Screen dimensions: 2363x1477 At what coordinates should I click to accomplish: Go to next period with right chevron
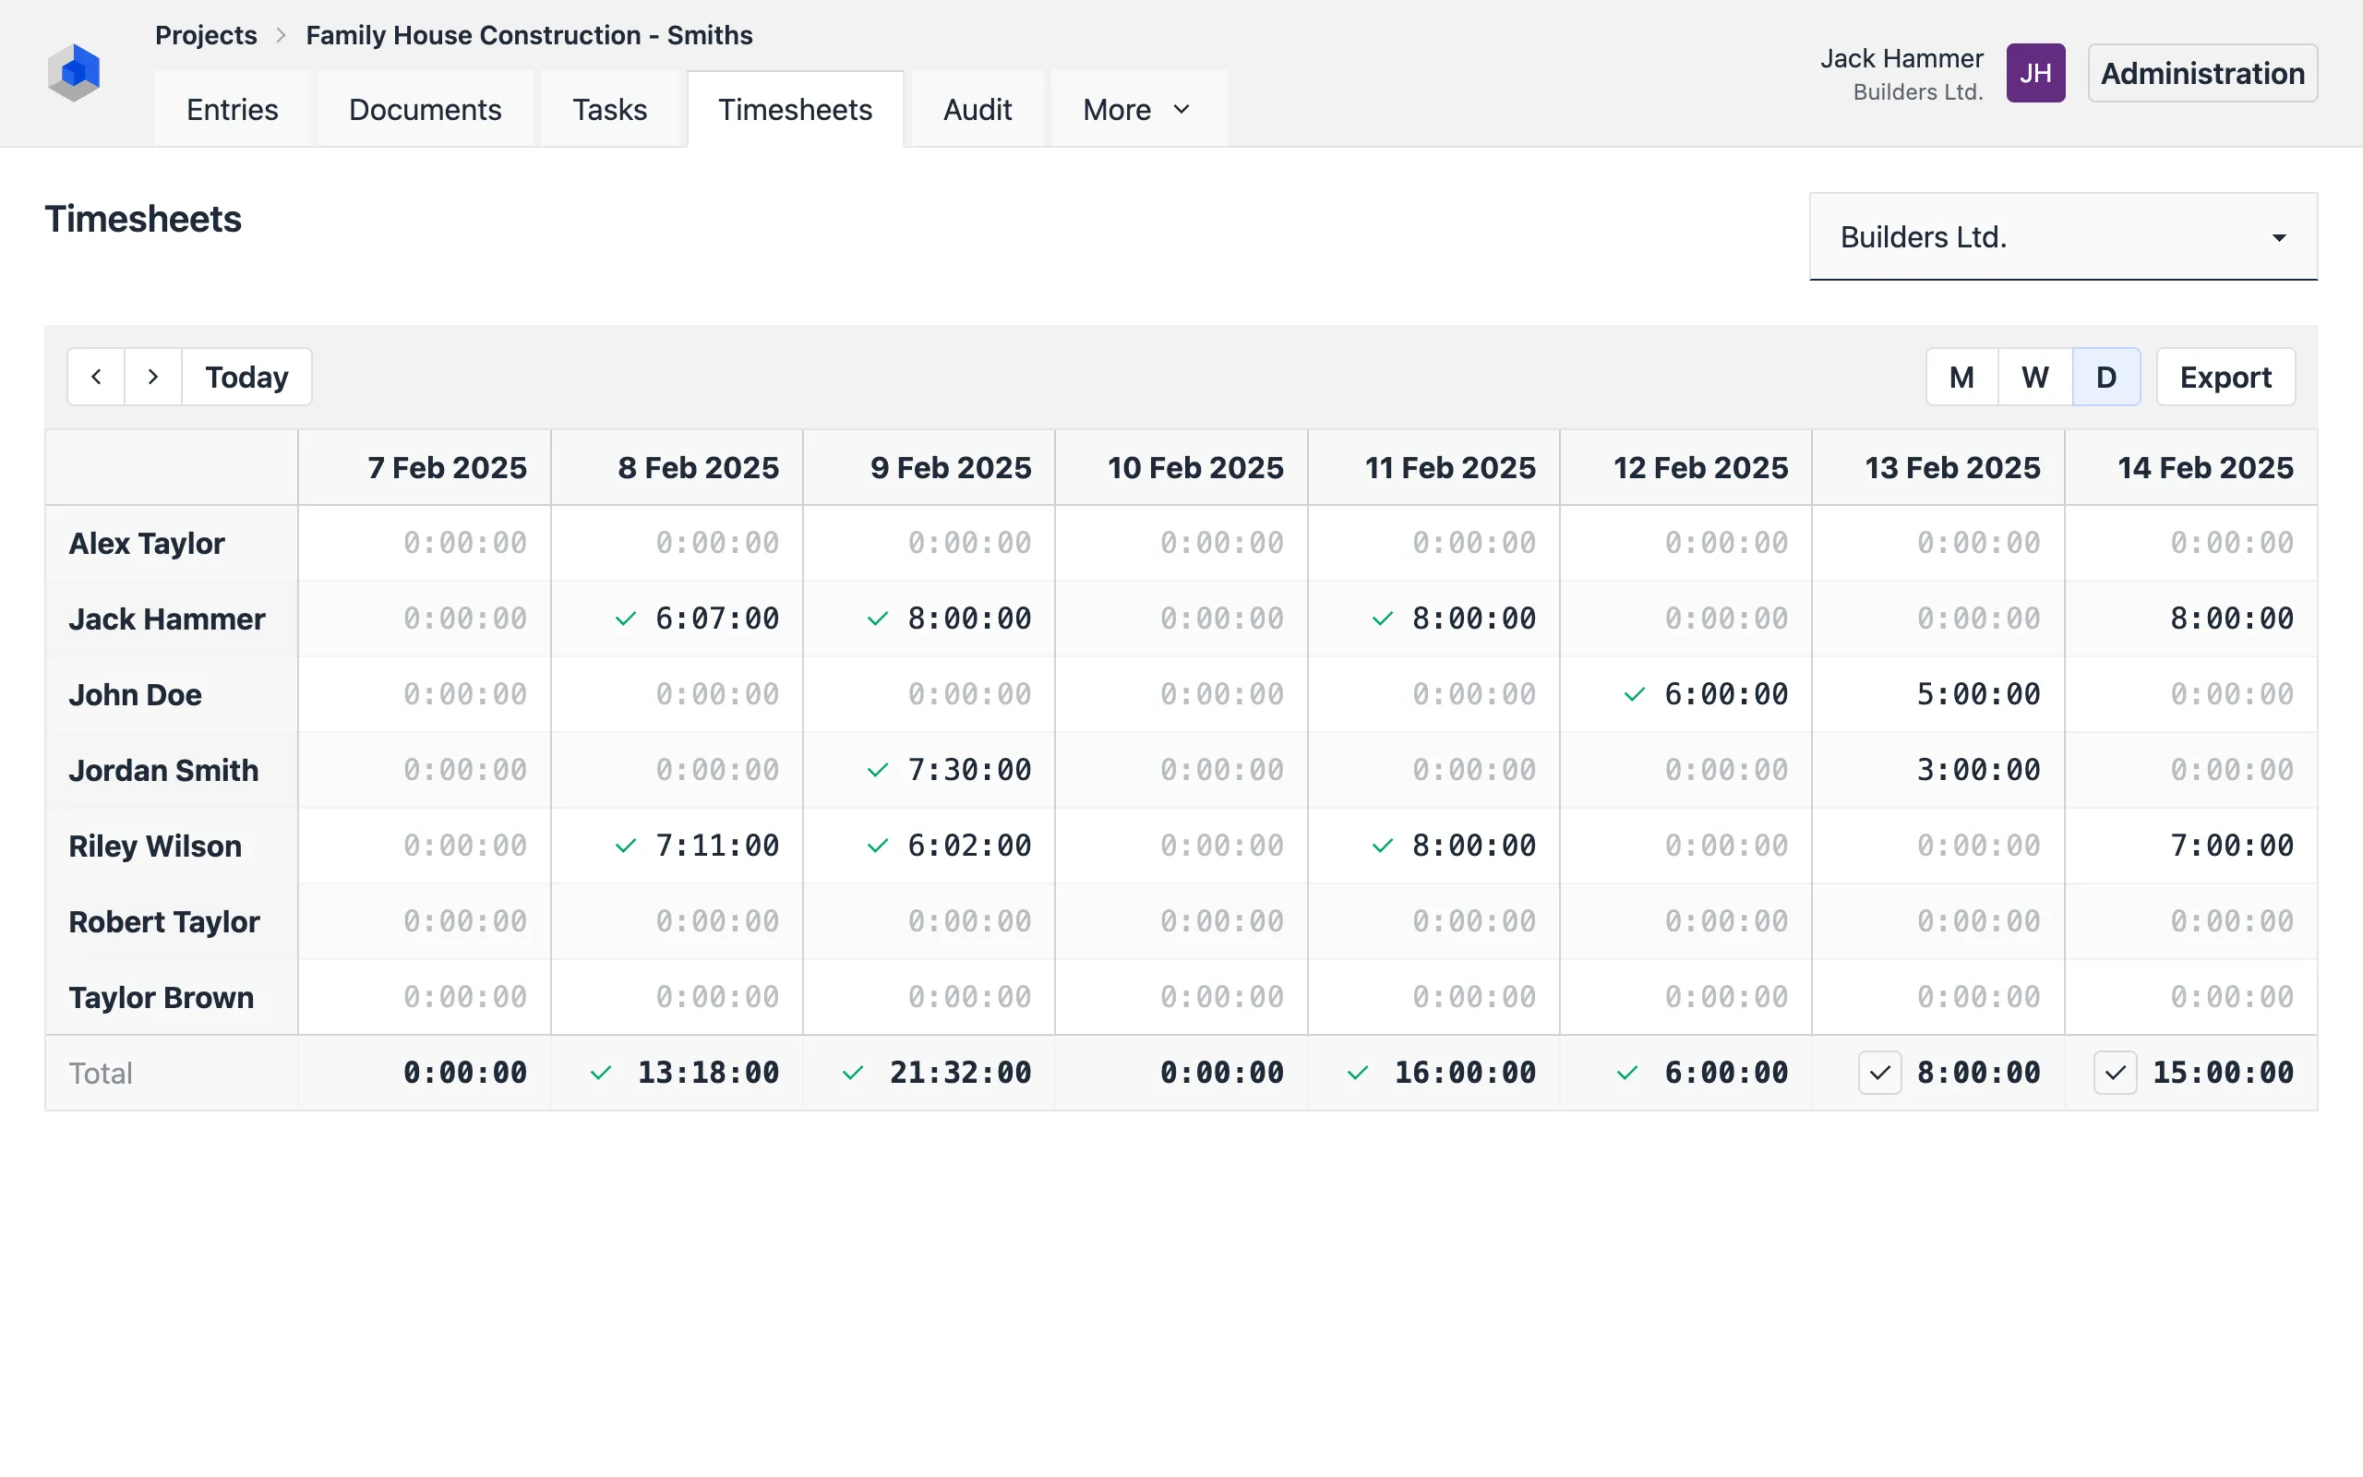(x=153, y=377)
